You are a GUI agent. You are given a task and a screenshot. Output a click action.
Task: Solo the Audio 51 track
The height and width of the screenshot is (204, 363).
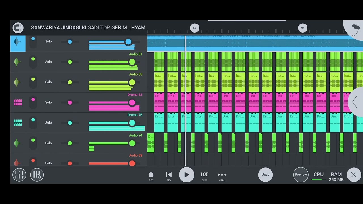pos(48,62)
